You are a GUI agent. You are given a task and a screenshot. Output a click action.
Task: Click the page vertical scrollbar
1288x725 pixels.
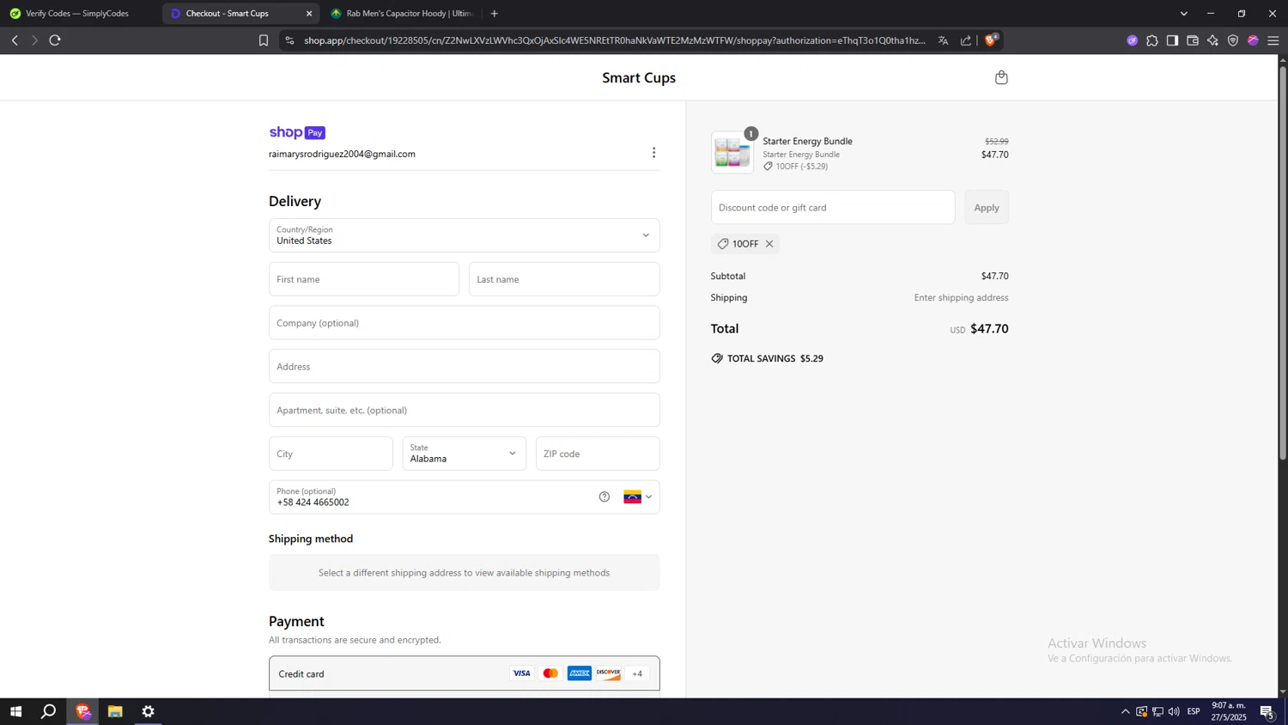coord(1283,263)
